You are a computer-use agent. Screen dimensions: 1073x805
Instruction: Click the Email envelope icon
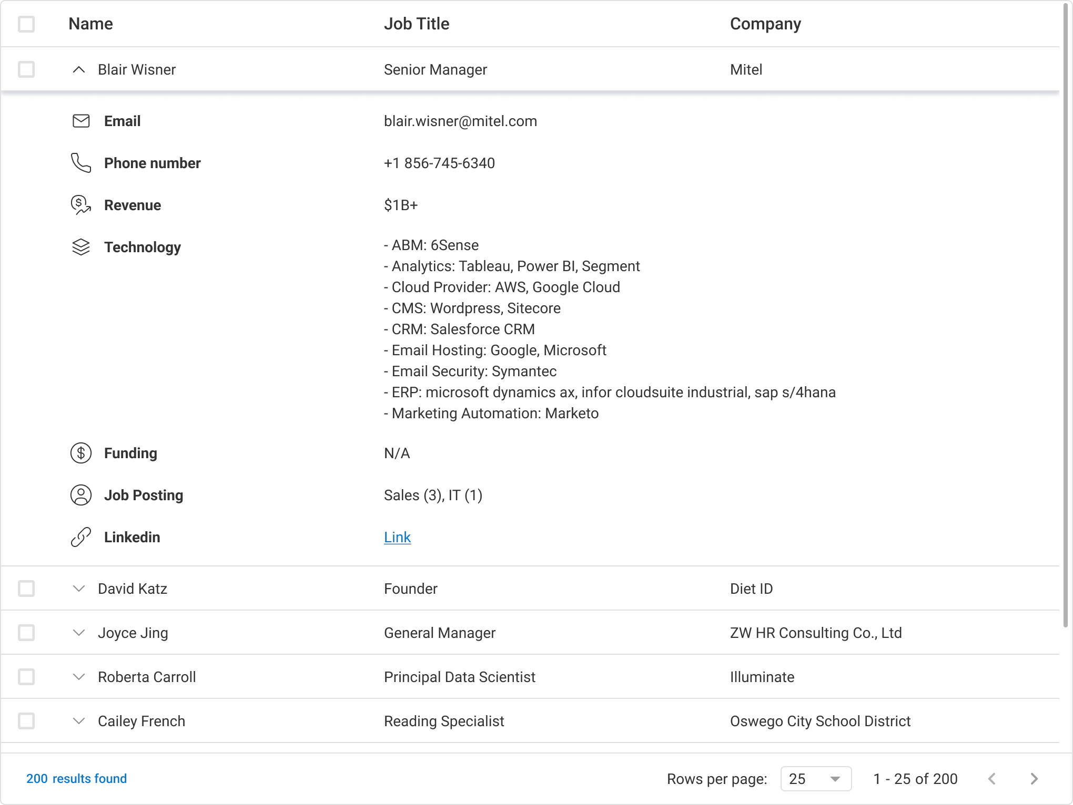(81, 121)
